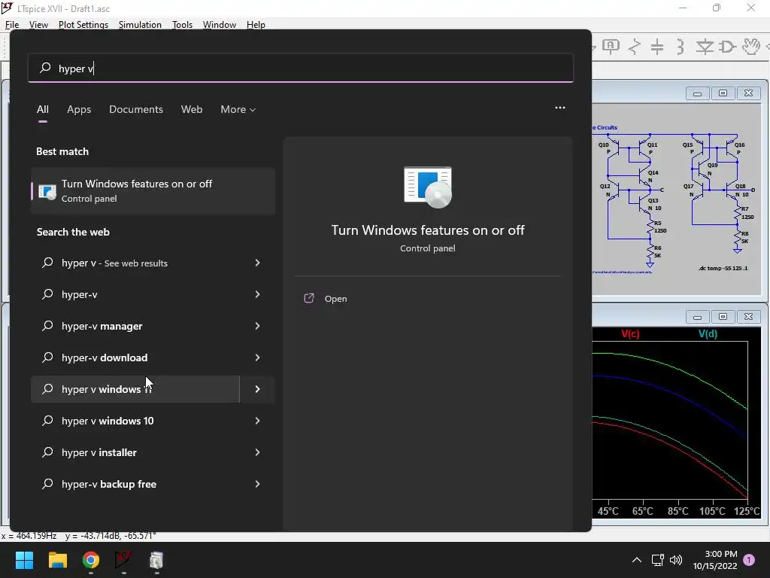Open Google Chrome from taskbar
This screenshot has width=770, height=578.
coord(91,560)
